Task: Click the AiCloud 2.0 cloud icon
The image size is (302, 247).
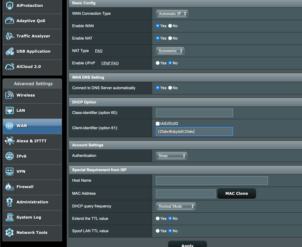Action: click(10, 67)
